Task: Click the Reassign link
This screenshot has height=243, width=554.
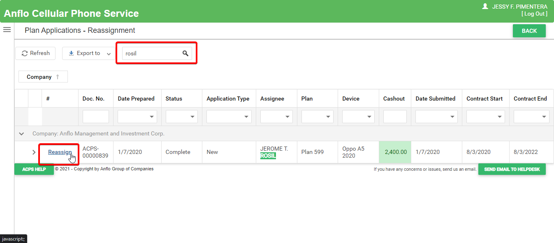Action: [60, 152]
